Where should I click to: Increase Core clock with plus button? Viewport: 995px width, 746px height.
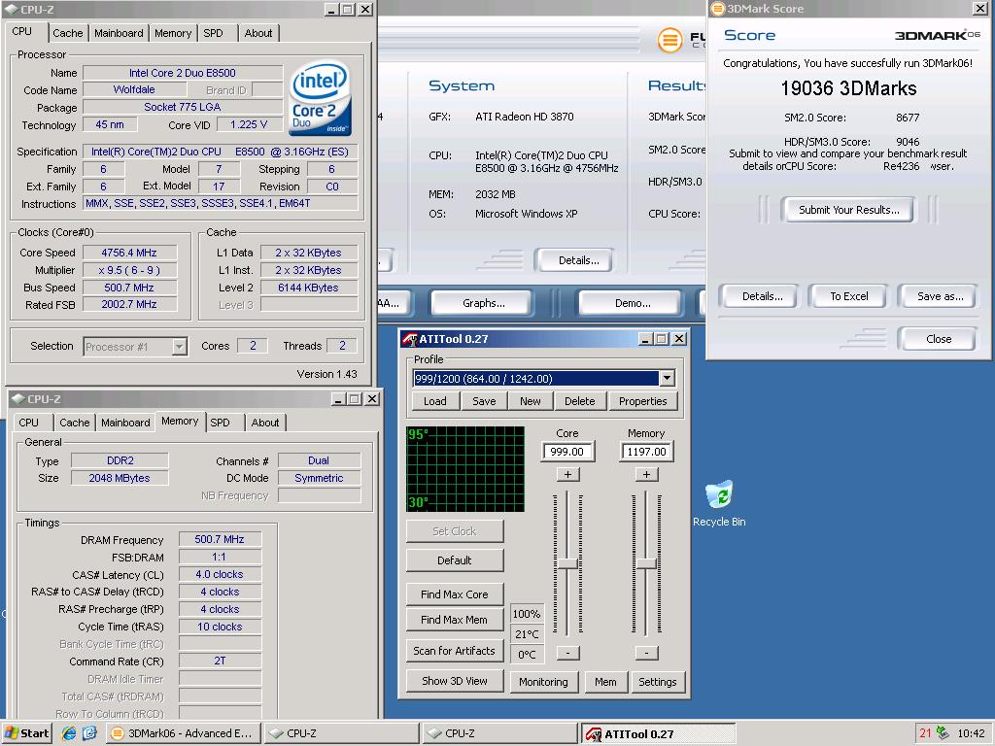pyautogui.click(x=567, y=474)
